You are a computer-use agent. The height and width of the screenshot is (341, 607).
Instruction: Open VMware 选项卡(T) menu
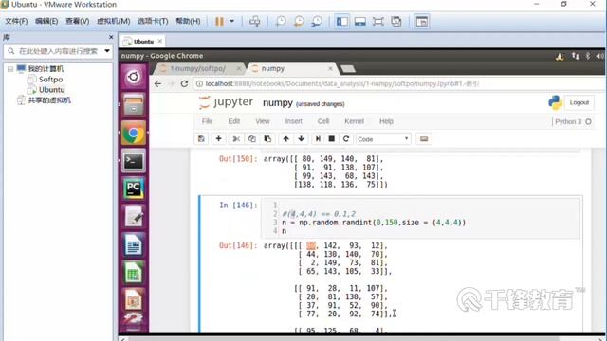pyautogui.click(x=153, y=21)
